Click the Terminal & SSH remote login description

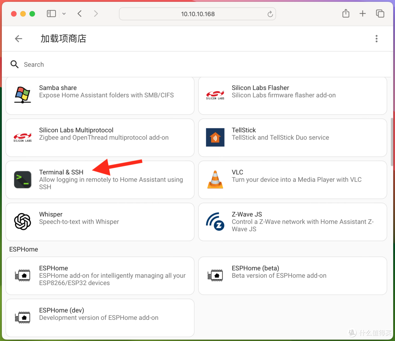point(111,183)
